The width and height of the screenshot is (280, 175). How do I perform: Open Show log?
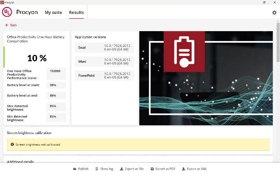click(104, 169)
